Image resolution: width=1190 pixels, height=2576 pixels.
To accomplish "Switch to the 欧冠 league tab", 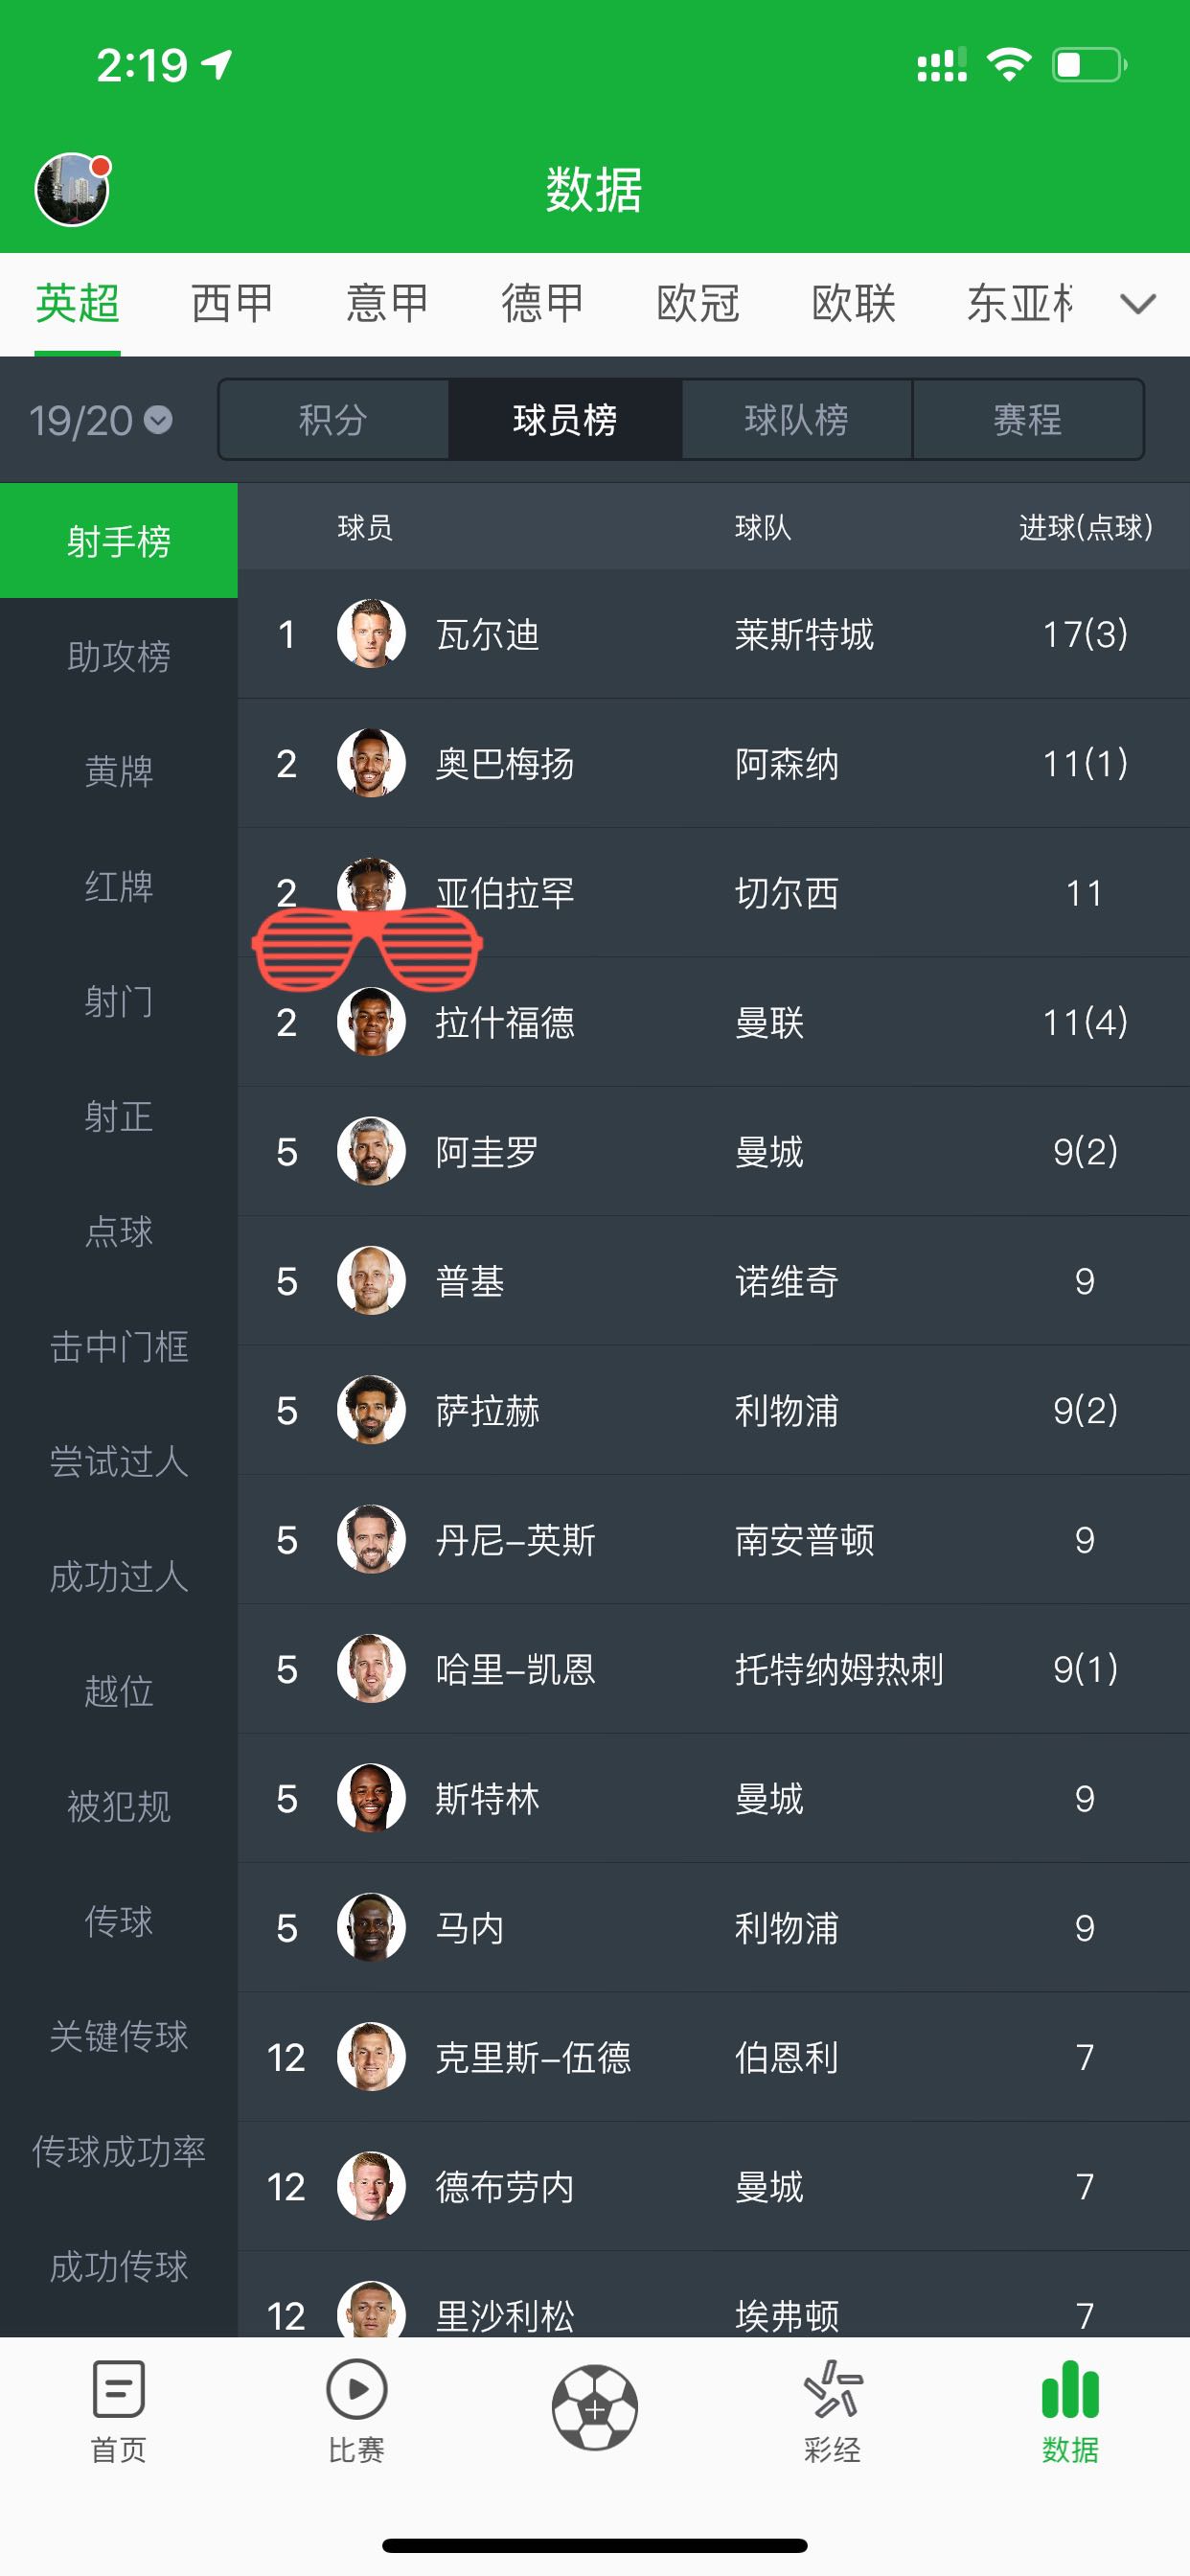I will point(698,304).
